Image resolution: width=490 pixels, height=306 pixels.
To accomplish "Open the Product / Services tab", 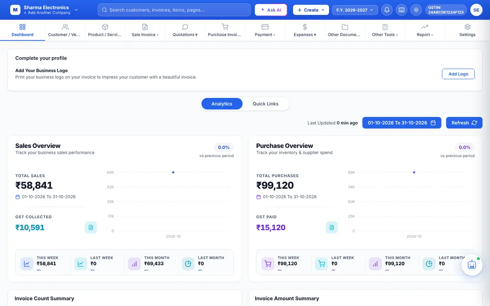I will [x=105, y=30].
